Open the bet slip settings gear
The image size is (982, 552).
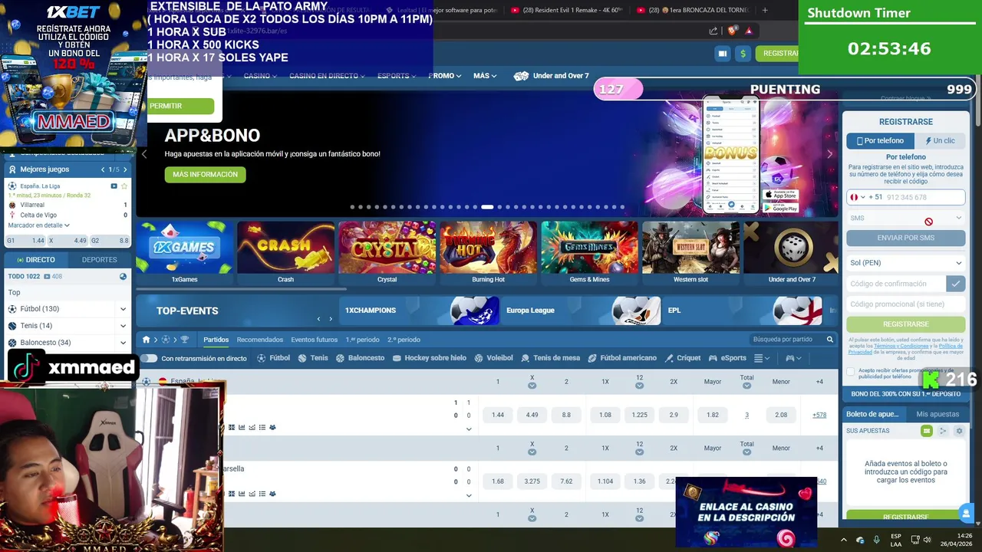[x=959, y=431]
